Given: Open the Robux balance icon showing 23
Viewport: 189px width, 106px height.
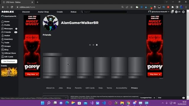Looking at the screenshot, I should click(176, 12).
